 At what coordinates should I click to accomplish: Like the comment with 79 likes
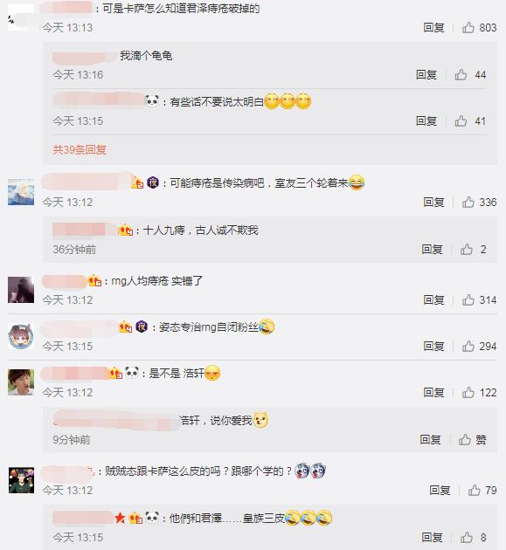point(474,490)
